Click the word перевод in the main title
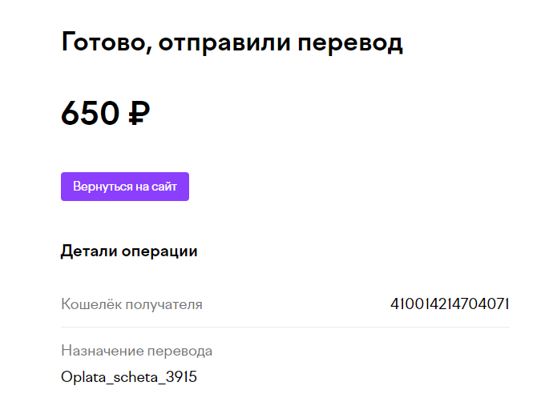Viewport: 557px width, 398px height. coord(350,43)
